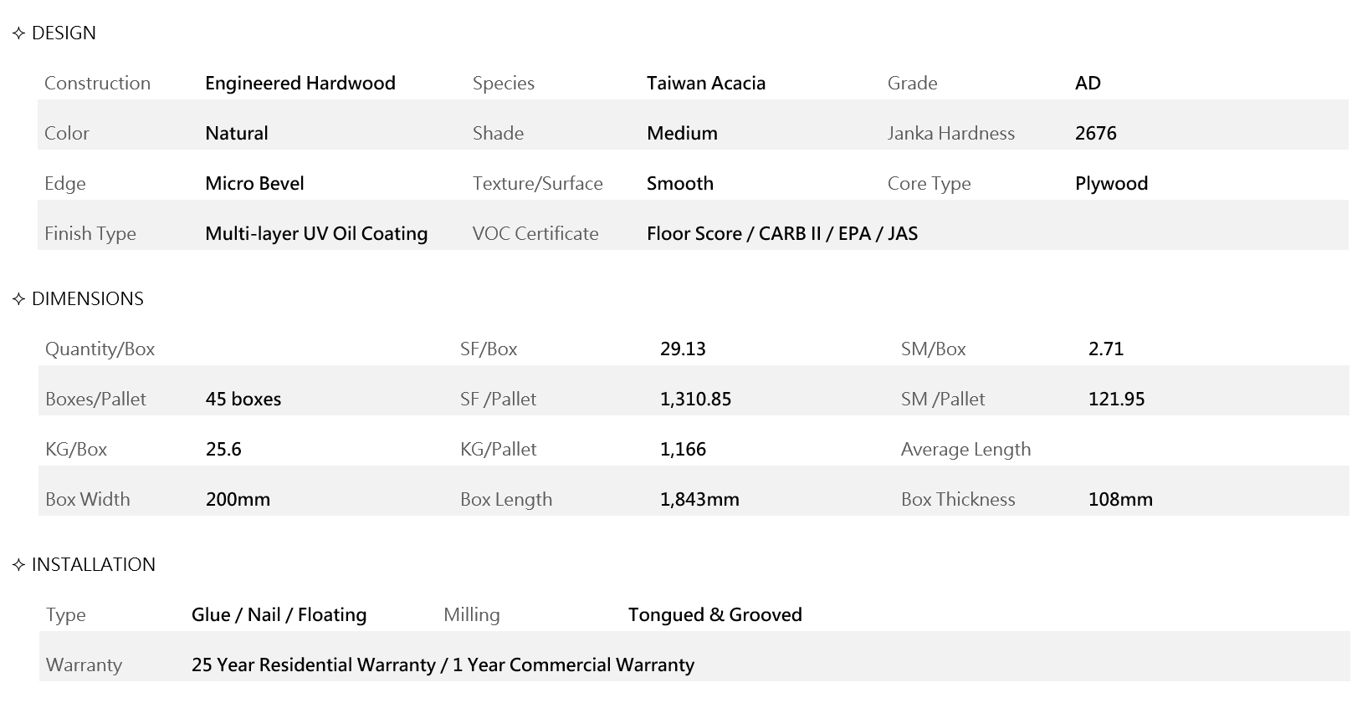
Task: Click the 45 boxes value
Action: click(243, 400)
